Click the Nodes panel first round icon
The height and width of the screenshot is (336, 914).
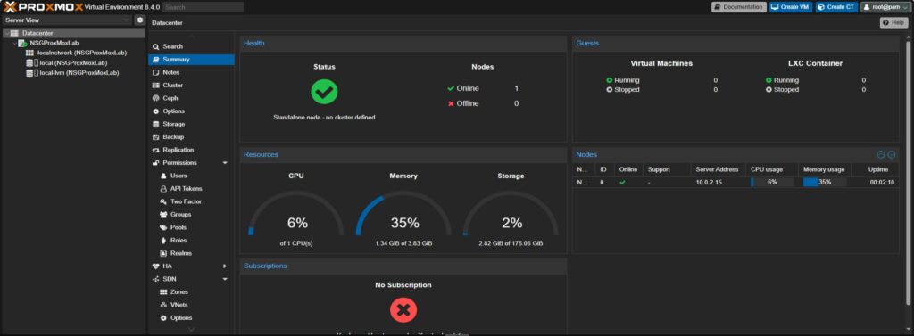coord(881,154)
